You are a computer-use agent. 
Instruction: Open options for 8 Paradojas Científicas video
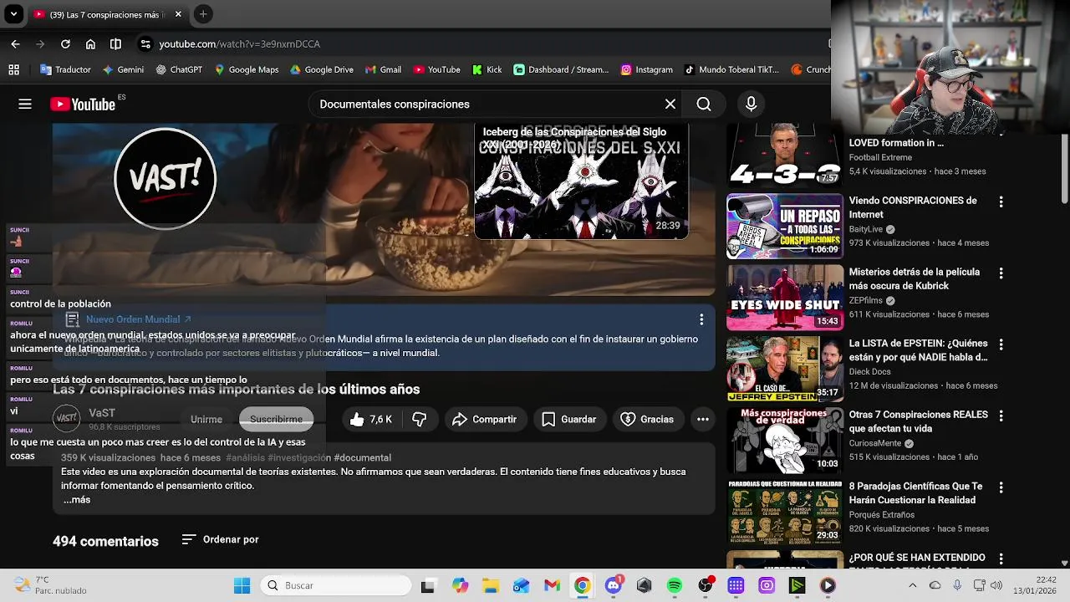pyautogui.click(x=1001, y=487)
